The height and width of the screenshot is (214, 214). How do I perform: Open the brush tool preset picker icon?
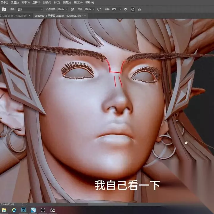pos(4,9)
